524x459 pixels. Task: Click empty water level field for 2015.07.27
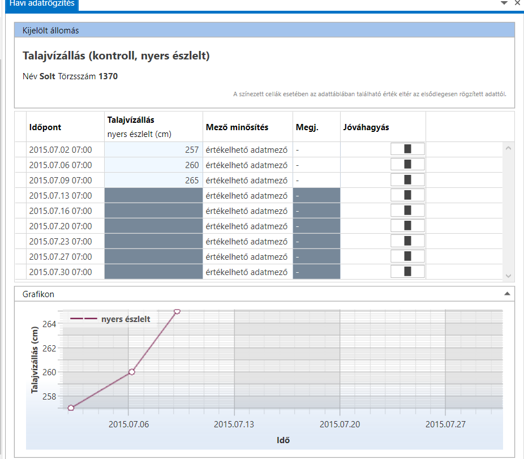click(153, 257)
